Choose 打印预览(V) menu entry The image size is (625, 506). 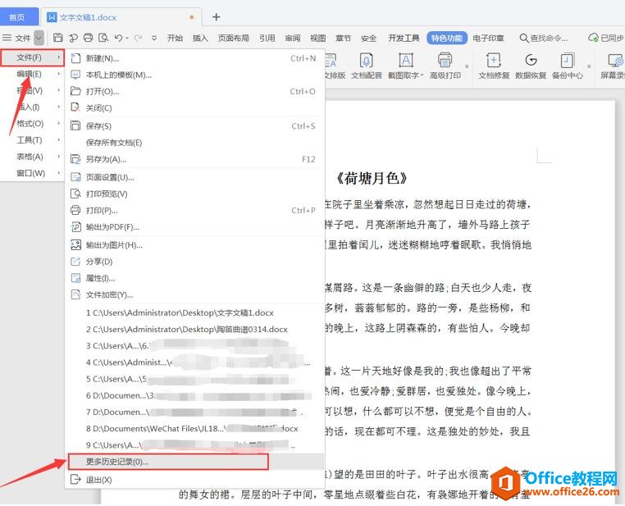(x=195, y=194)
